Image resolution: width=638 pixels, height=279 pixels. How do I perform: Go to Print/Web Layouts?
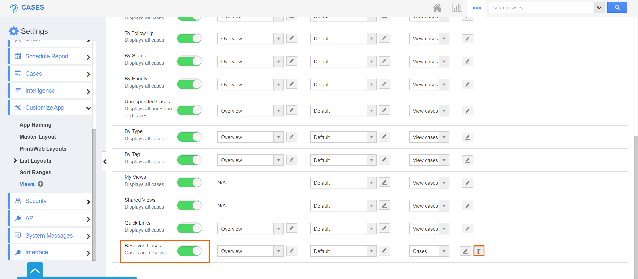(43, 149)
